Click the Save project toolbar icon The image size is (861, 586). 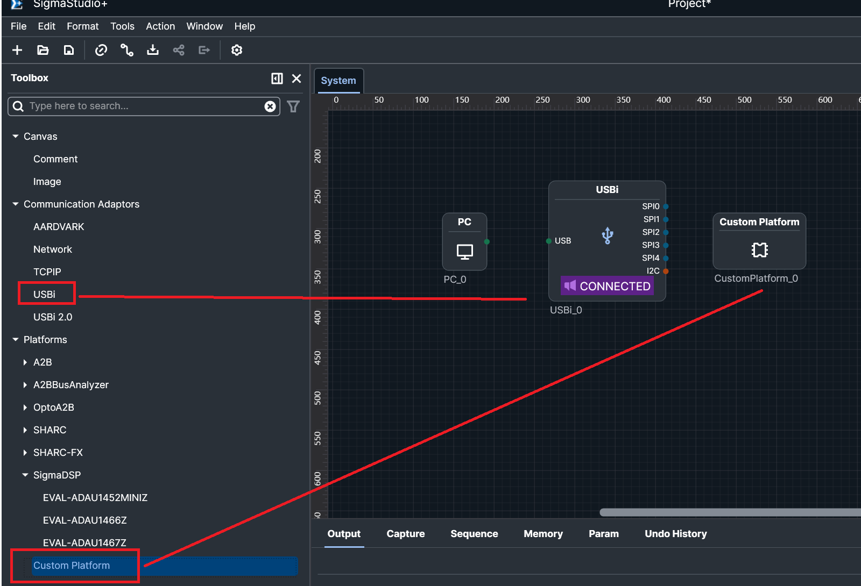point(69,50)
